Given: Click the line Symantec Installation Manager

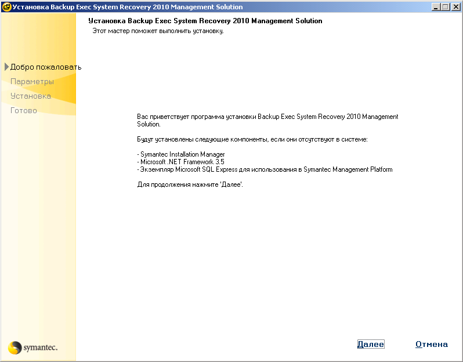Looking at the screenshot, I should [181, 154].
